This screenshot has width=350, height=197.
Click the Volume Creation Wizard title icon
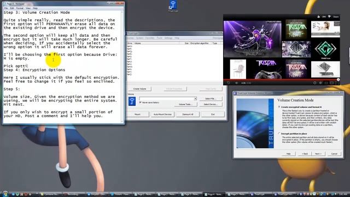coord(235,93)
